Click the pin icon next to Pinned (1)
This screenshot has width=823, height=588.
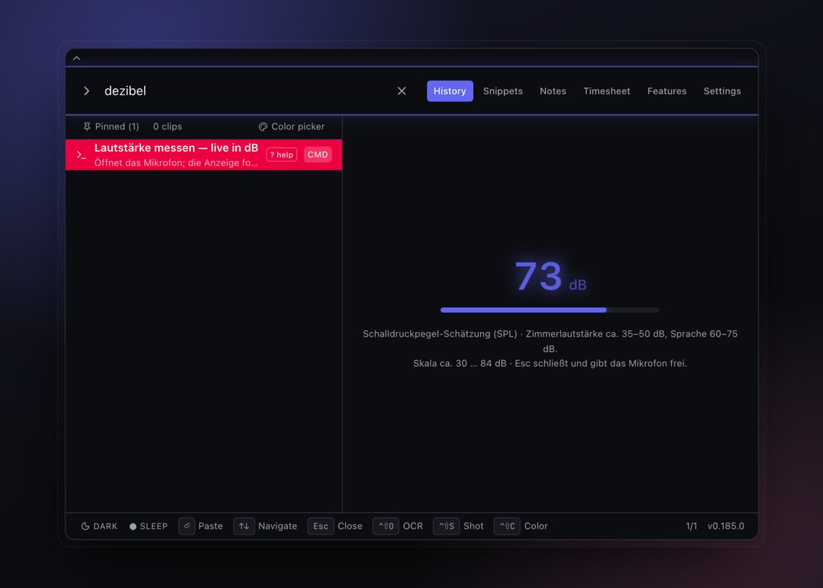pyautogui.click(x=87, y=126)
